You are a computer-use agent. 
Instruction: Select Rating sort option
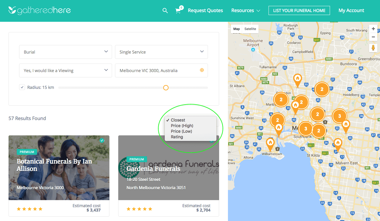point(191,137)
